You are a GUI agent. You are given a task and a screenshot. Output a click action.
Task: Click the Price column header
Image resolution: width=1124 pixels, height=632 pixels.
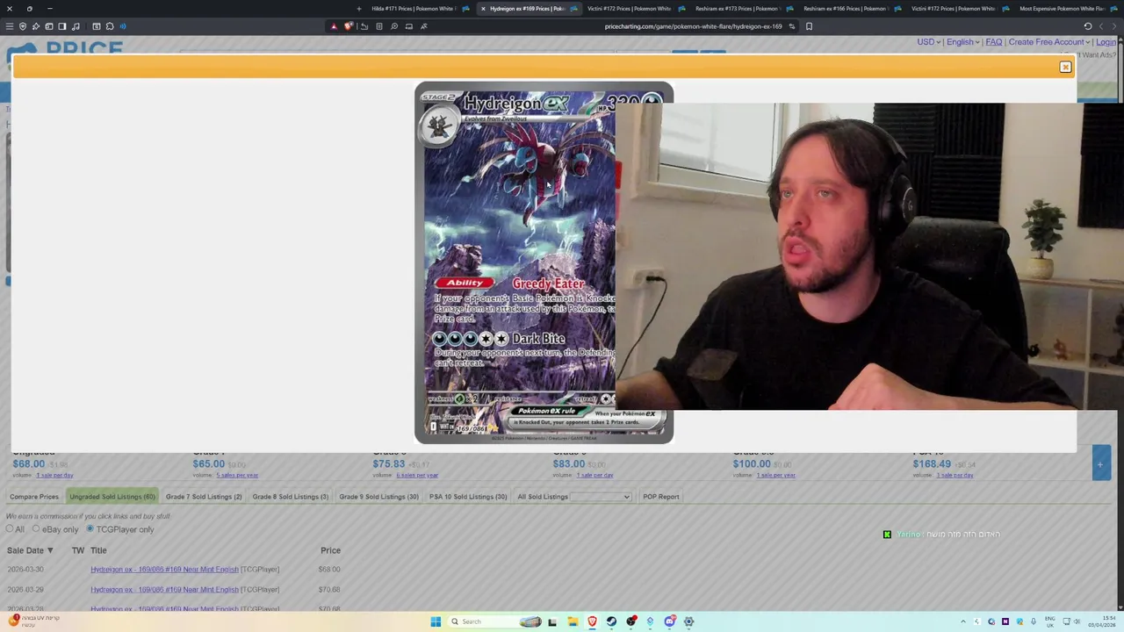[x=330, y=550]
